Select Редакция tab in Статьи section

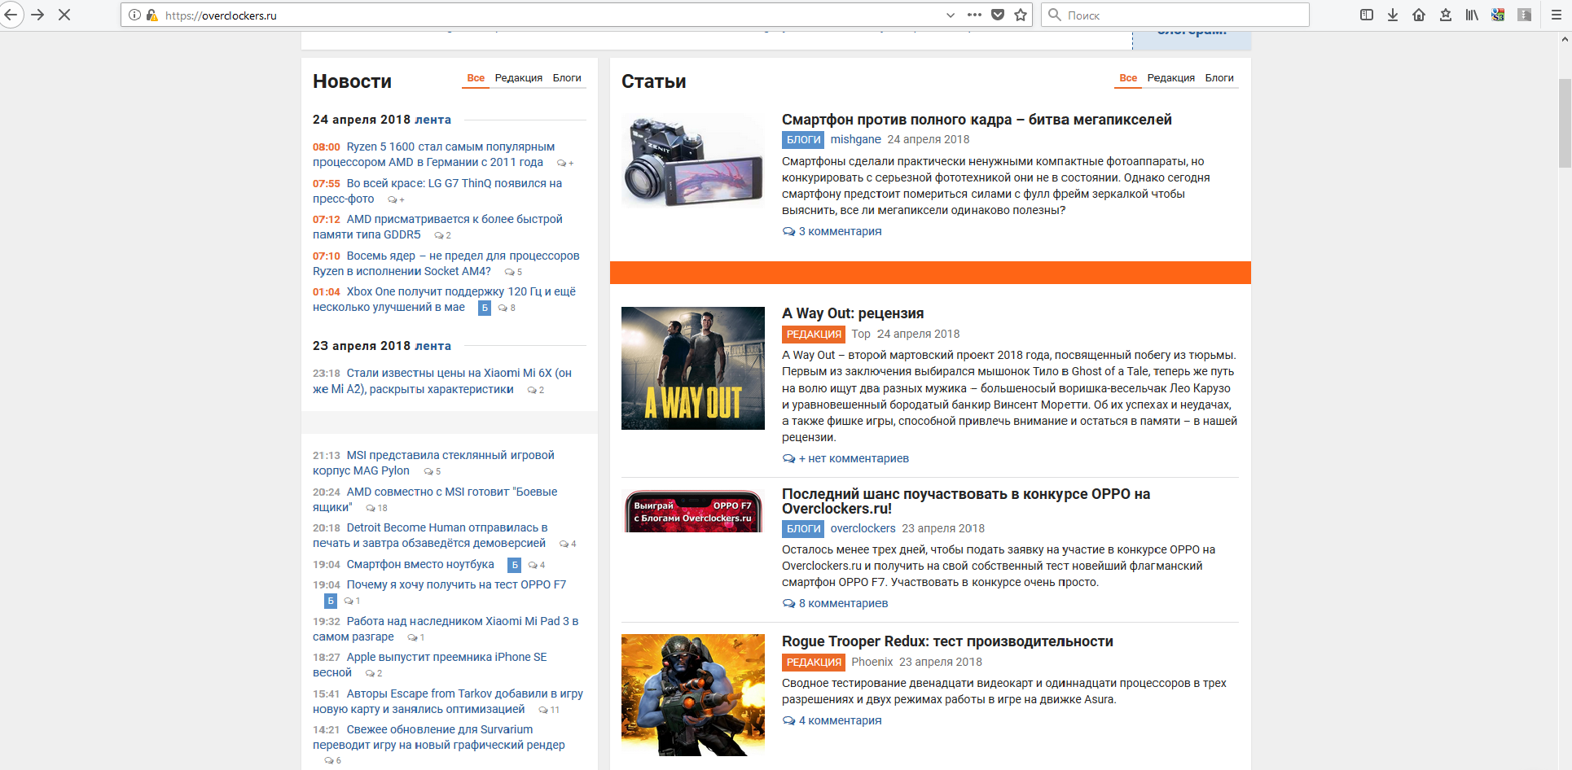(1171, 78)
